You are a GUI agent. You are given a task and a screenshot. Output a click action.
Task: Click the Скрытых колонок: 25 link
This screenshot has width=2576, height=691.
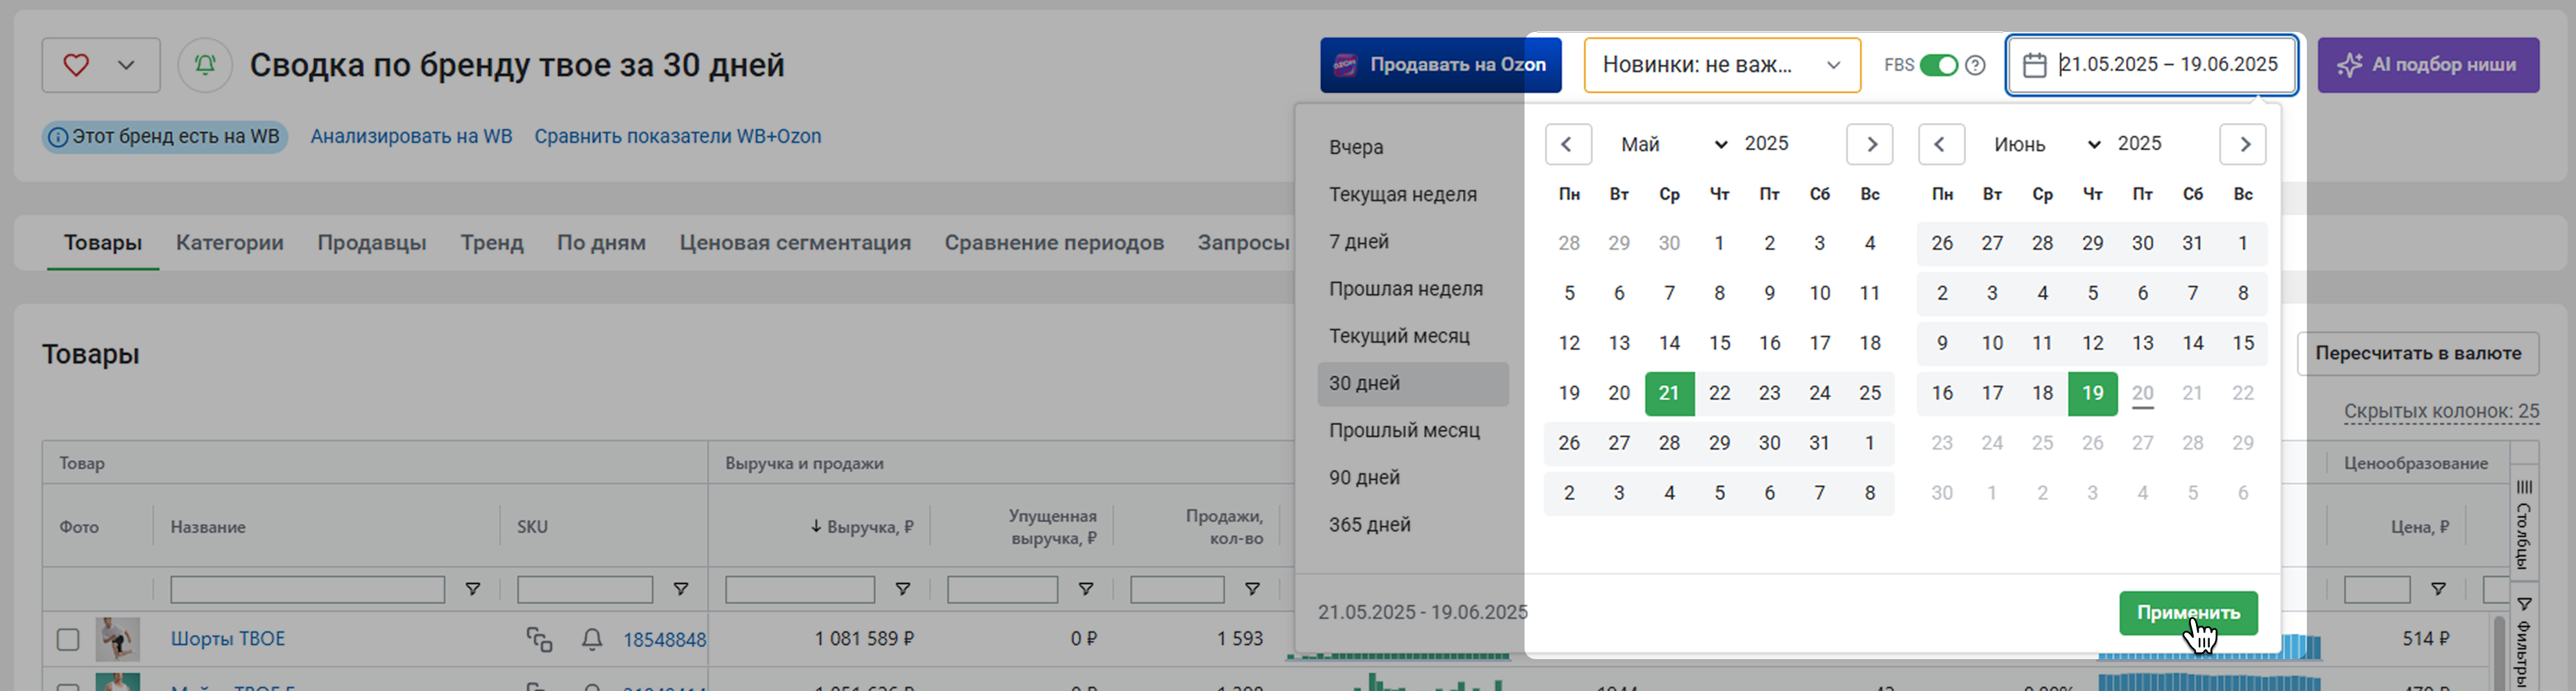(2441, 412)
